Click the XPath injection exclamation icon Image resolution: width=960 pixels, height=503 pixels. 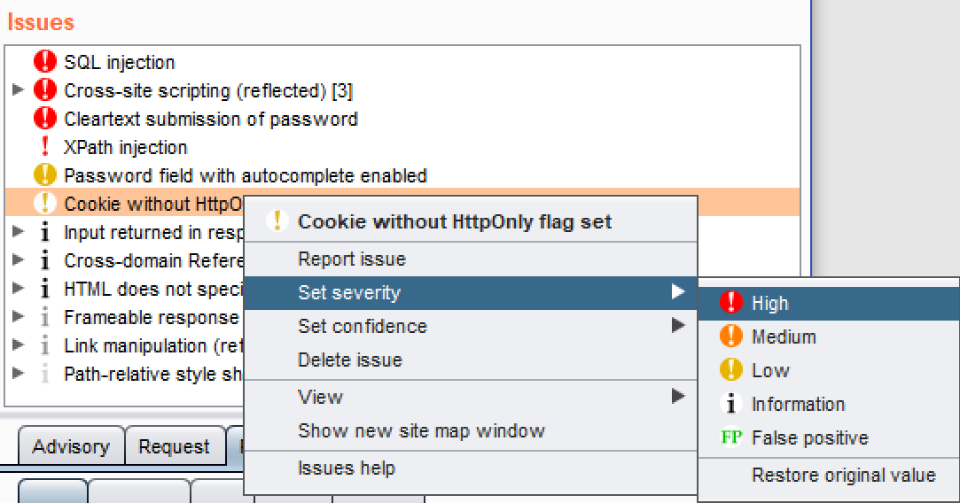coord(44,147)
